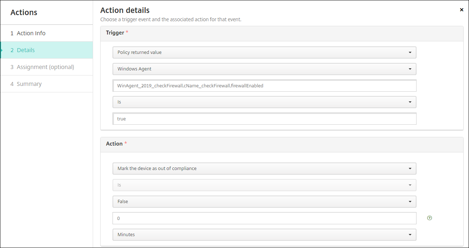
Task: Click the Trigger section header
Action: [x=115, y=33]
